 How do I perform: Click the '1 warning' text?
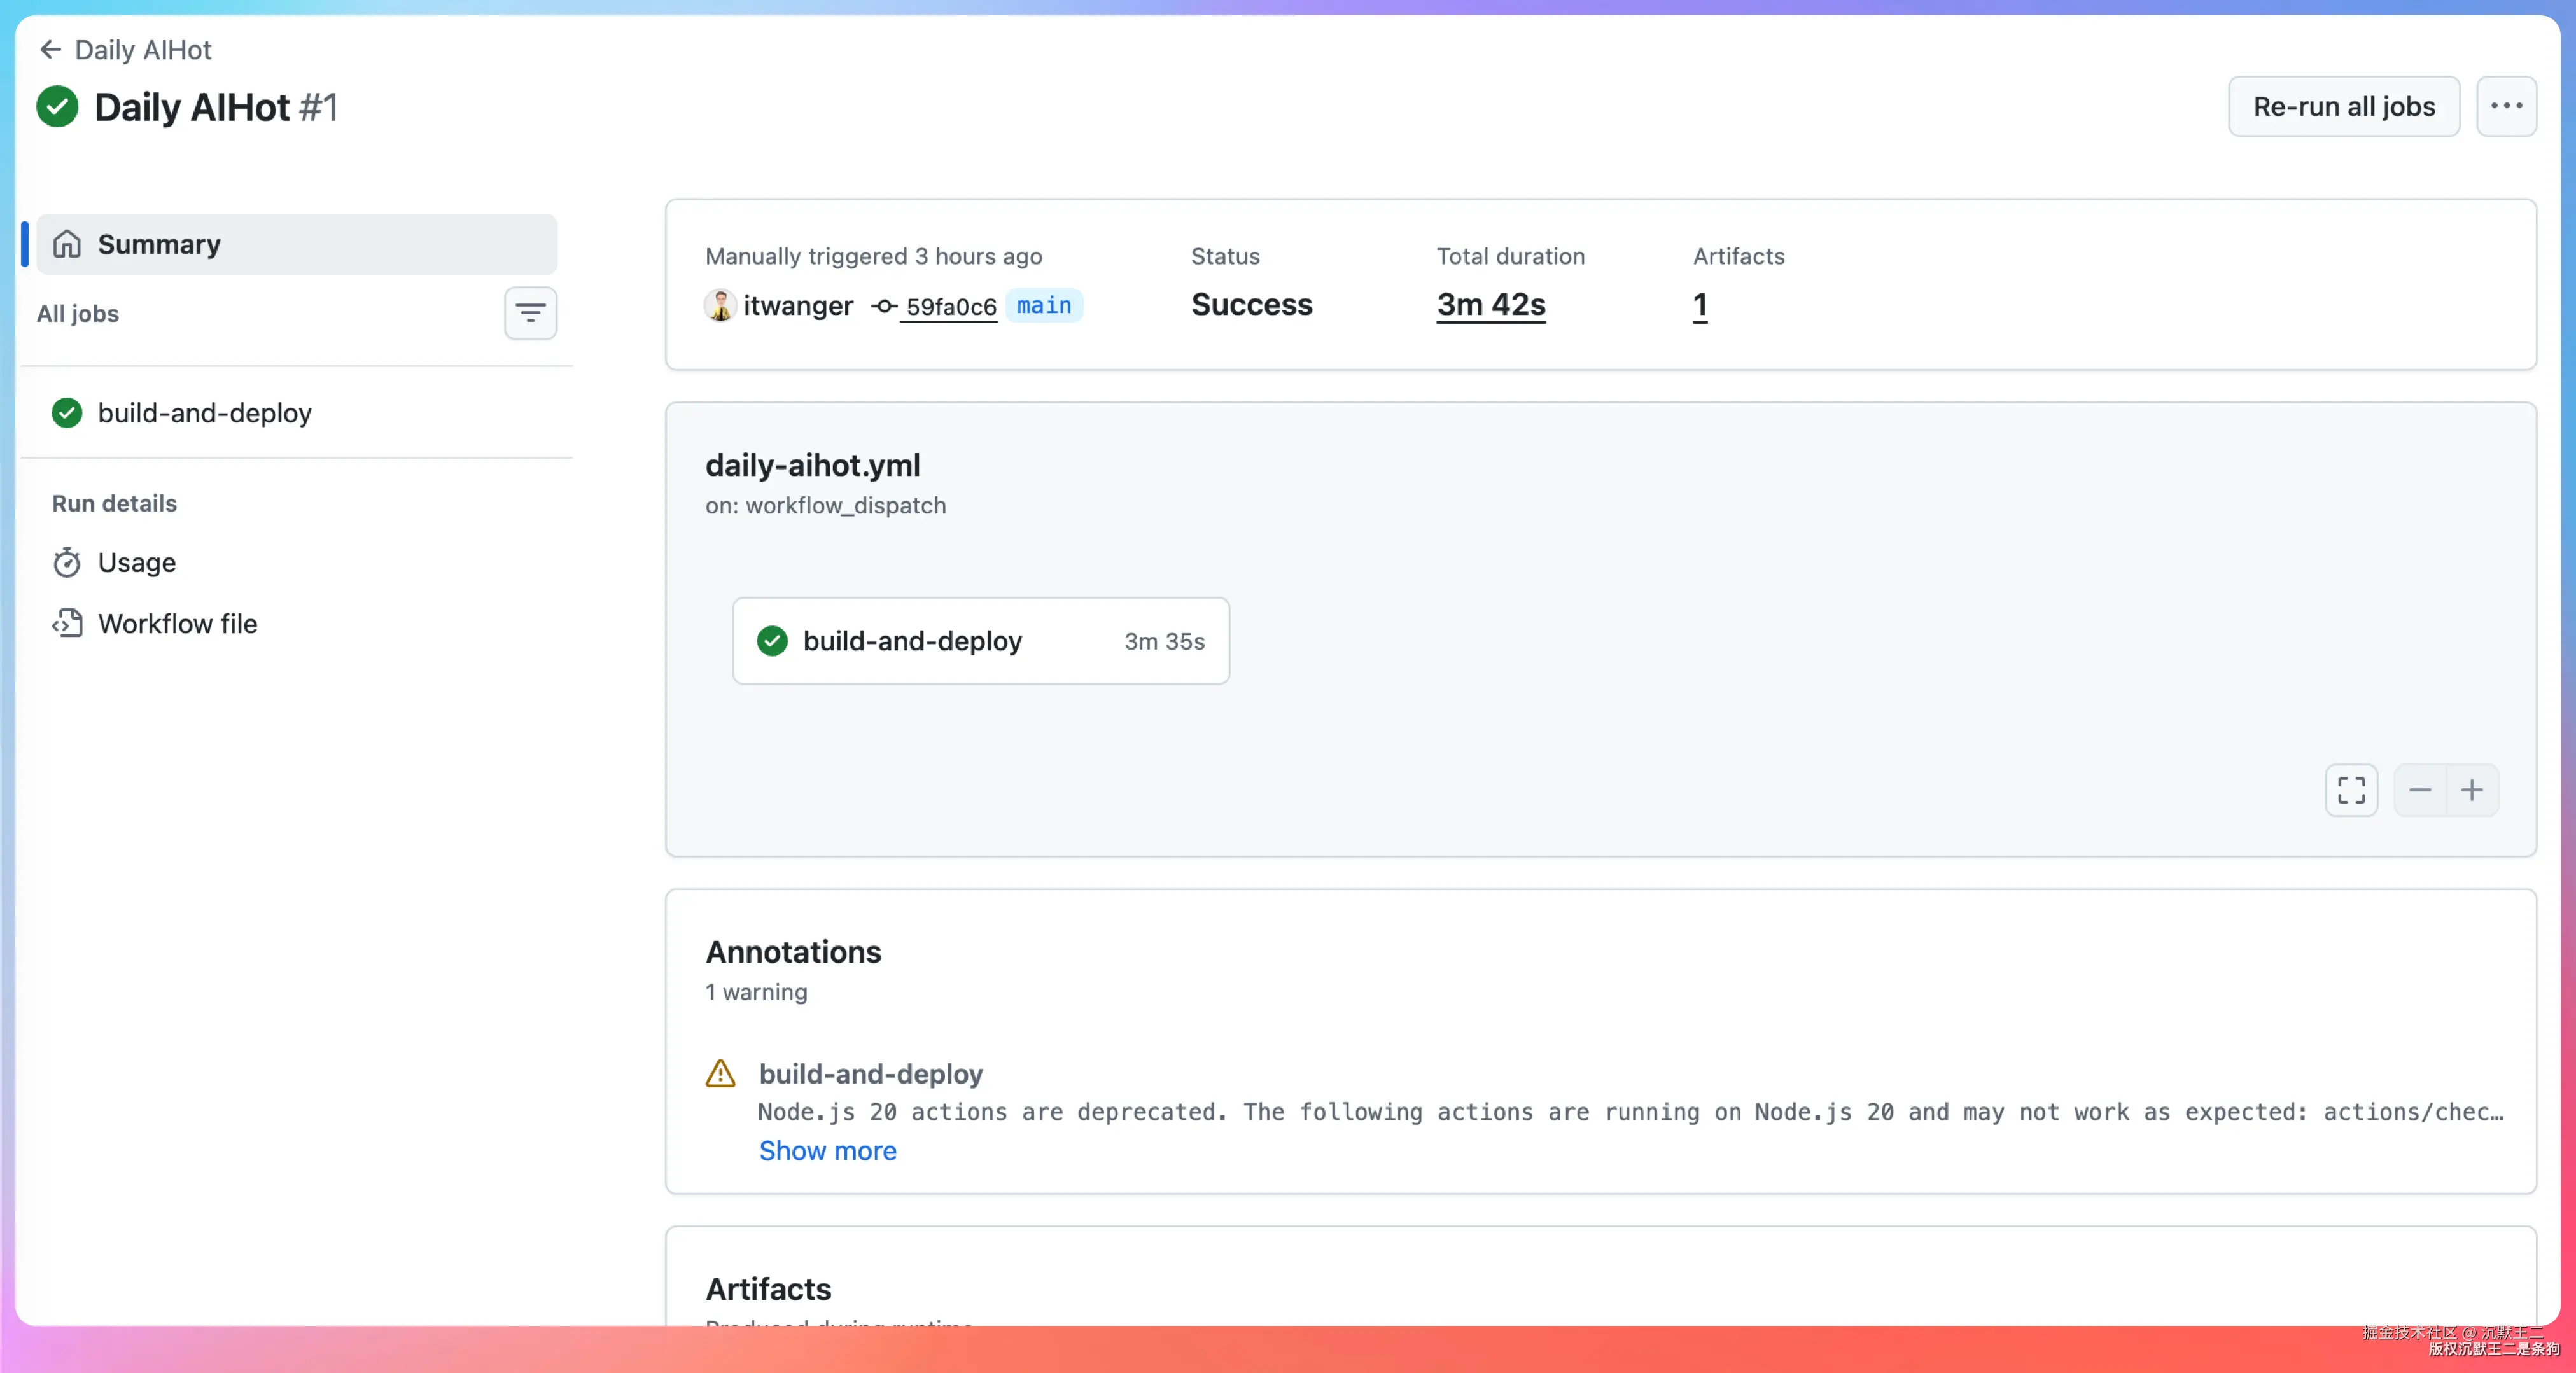point(757,992)
